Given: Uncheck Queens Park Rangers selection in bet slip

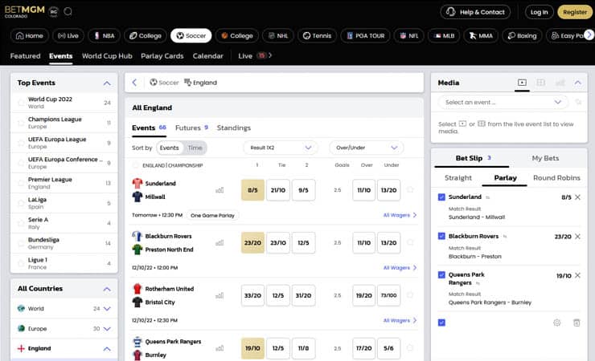Looking at the screenshot, I should tap(441, 274).
